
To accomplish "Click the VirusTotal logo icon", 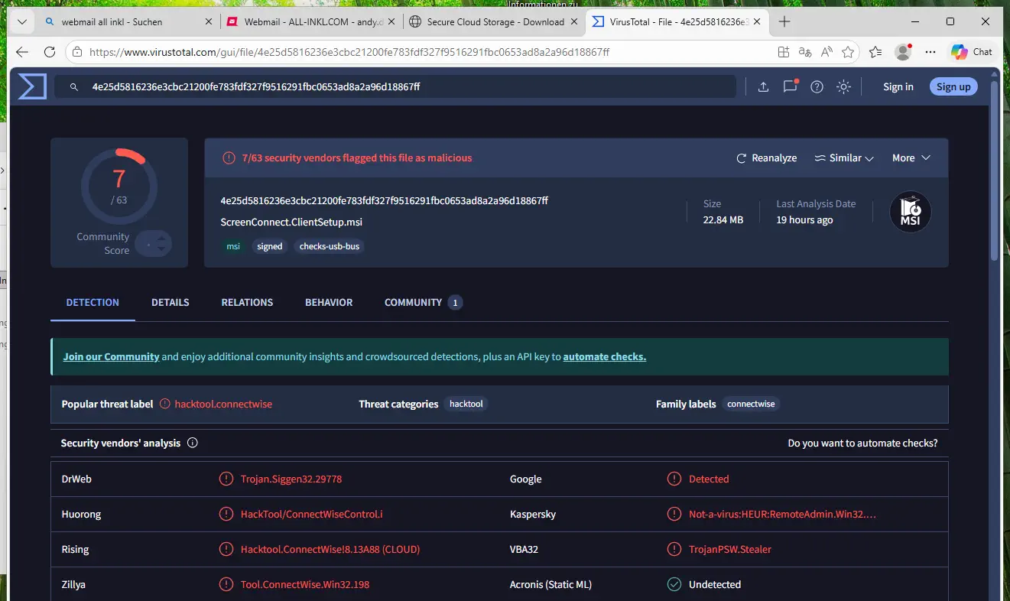I will 32,86.
